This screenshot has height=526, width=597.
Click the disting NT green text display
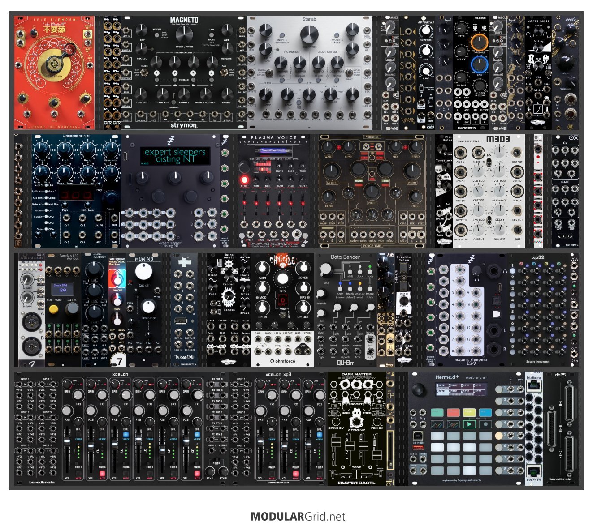[x=175, y=155]
